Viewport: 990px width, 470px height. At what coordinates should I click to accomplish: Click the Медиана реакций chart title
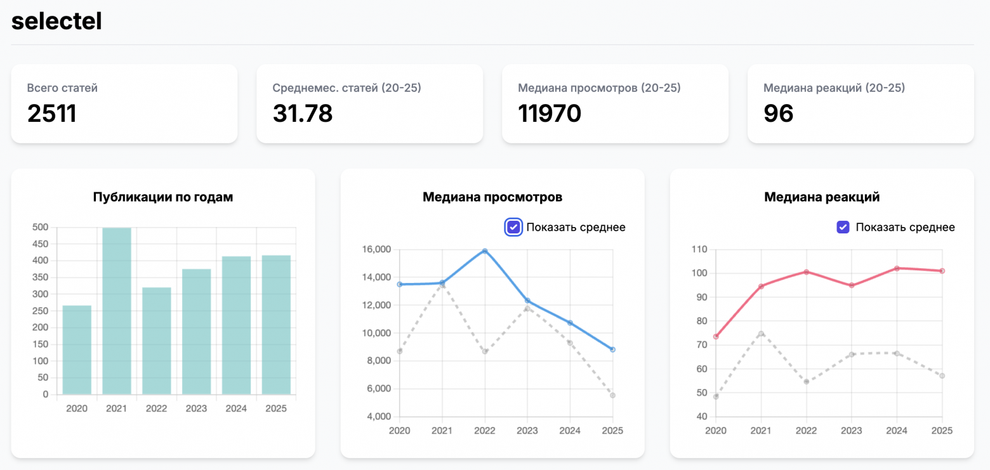coord(822,197)
